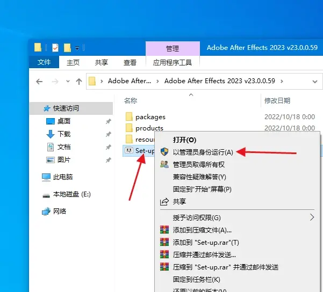Choose 兼容性疑难解答(Y) from context menu
Screen dimensions: 323x292
[238, 177]
